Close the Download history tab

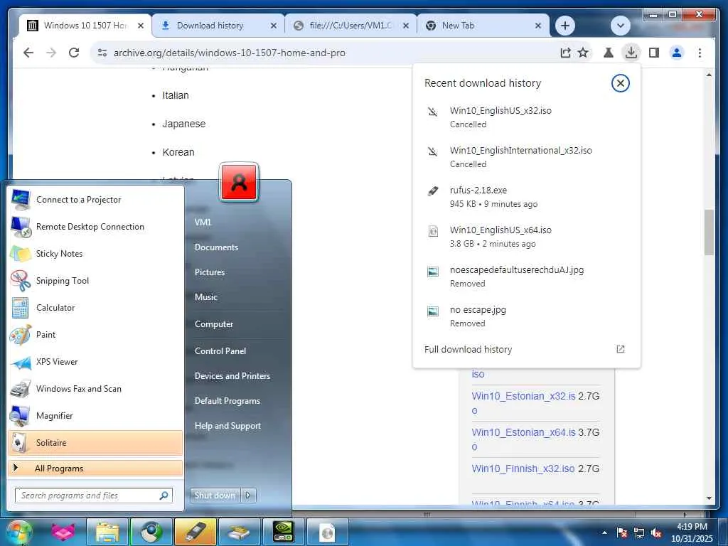coord(274,26)
